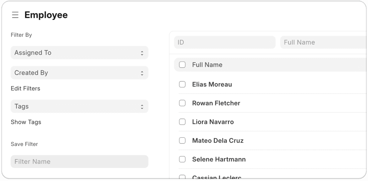Screen dimensions: 368x181
Task: Check the select-all checkbox in header row
Action: (x=182, y=65)
